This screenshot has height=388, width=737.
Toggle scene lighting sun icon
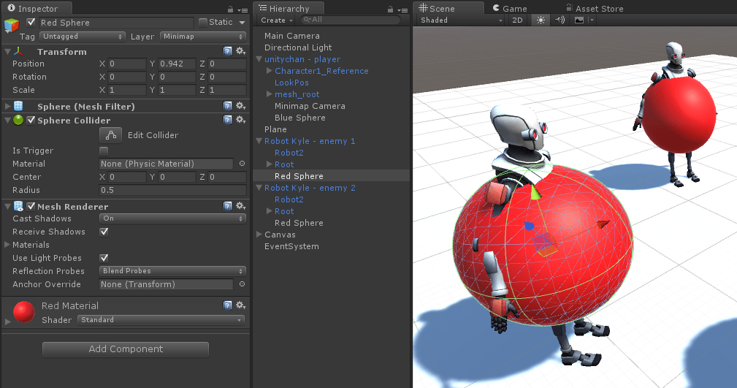[541, 20]
